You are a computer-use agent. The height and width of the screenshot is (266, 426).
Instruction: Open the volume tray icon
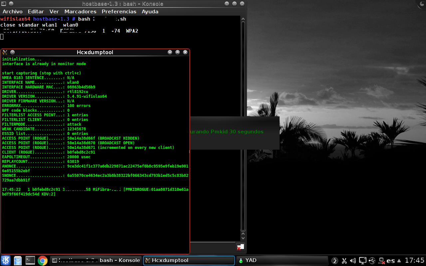tap(353, 261)
